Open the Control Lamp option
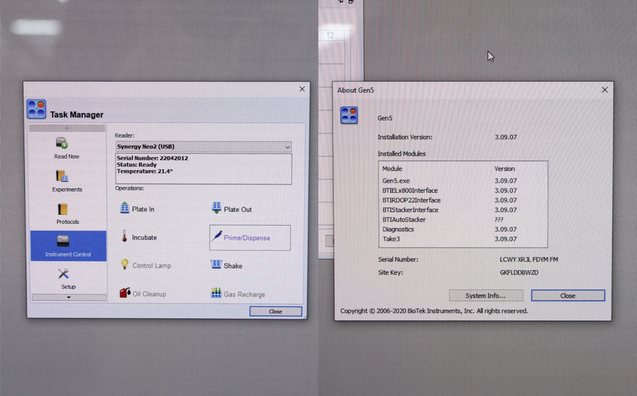The image size is (637, 396). click(x=146, y=265)
